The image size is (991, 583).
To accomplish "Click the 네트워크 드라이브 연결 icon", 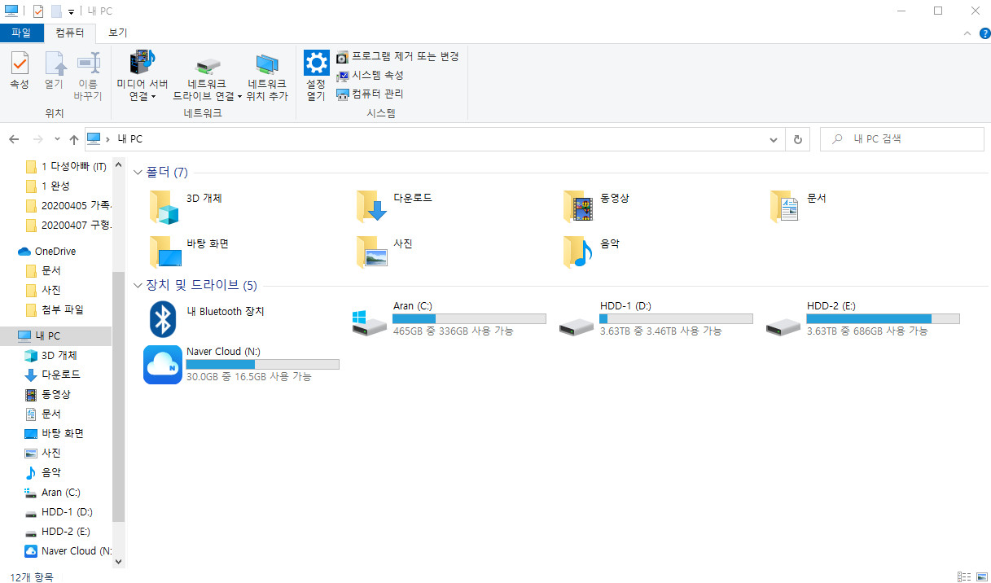I will pyautogui.click(x=208, y=65).
